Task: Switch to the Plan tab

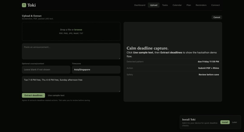Action: 189,5
